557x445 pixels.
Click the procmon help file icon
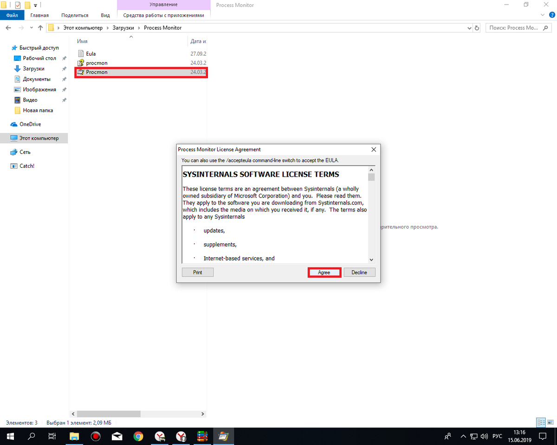[x=80, y=63]
